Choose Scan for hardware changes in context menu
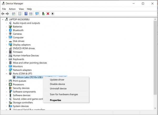 (66, 94)
